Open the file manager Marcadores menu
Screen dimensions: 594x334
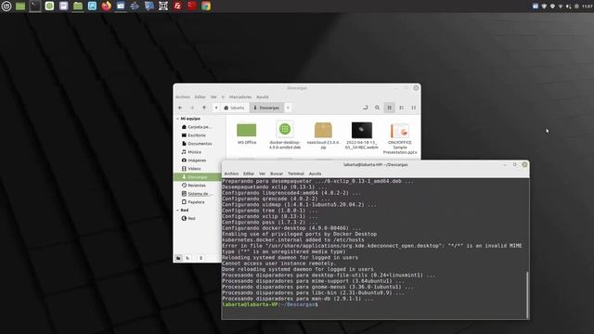click(x=240, y=96)
